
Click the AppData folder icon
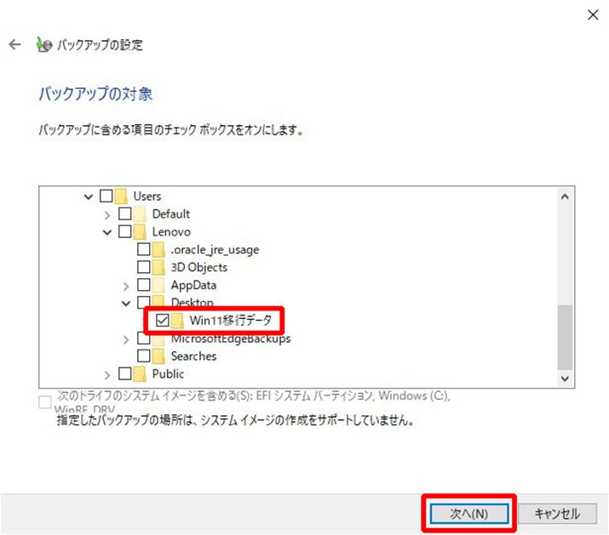158,285
